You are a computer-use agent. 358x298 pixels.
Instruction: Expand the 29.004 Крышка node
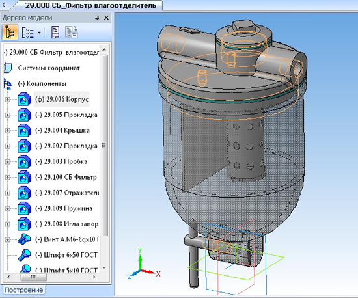click(8, 131)
